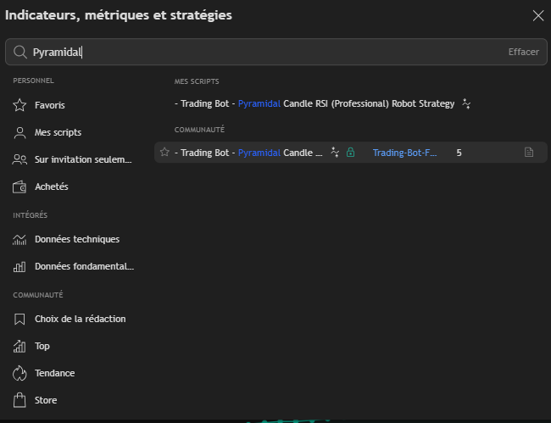Show the Données fondamentales list
Screen dimensions: 551x423
tap(83, 266)
